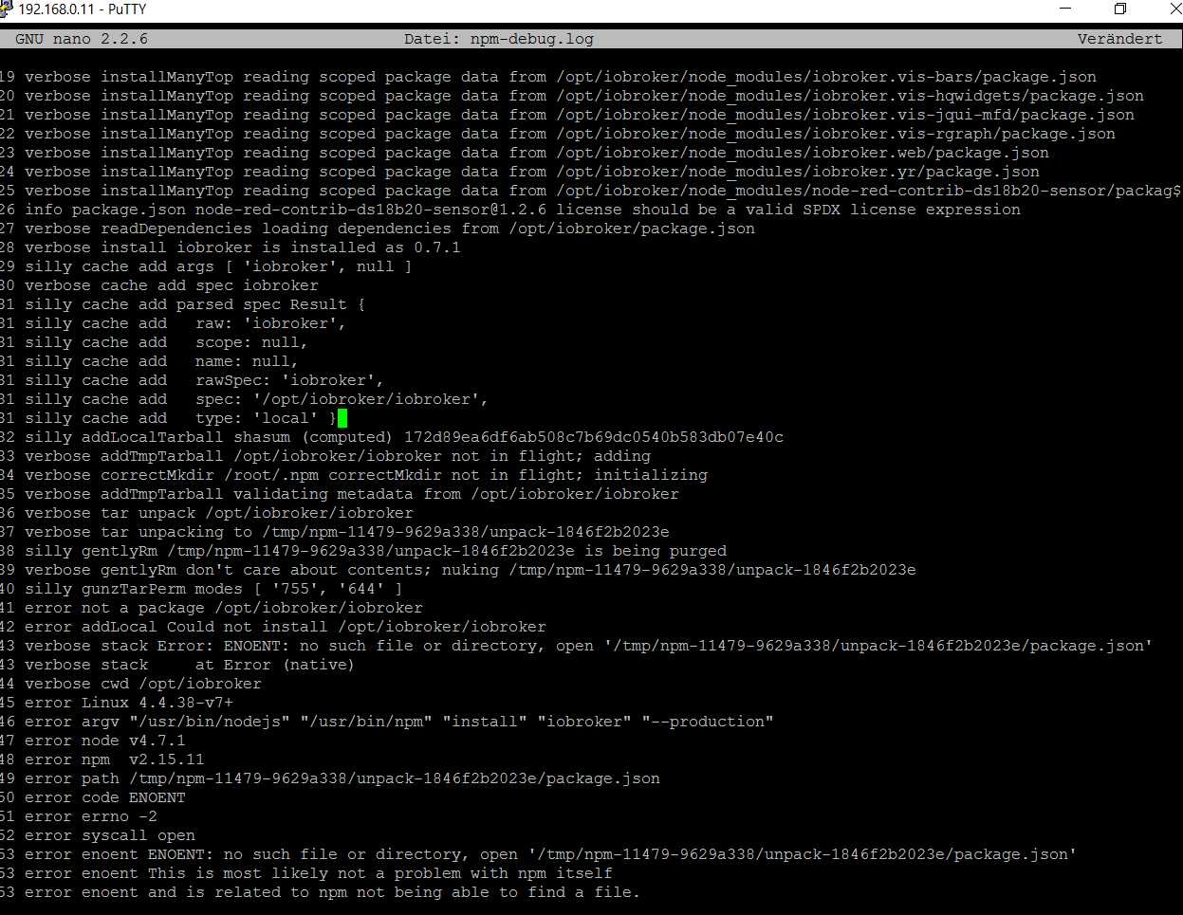Click the line 'error code ENOENT'
This screenshot has width=1183, height=915.
click(x=104, y=797)
